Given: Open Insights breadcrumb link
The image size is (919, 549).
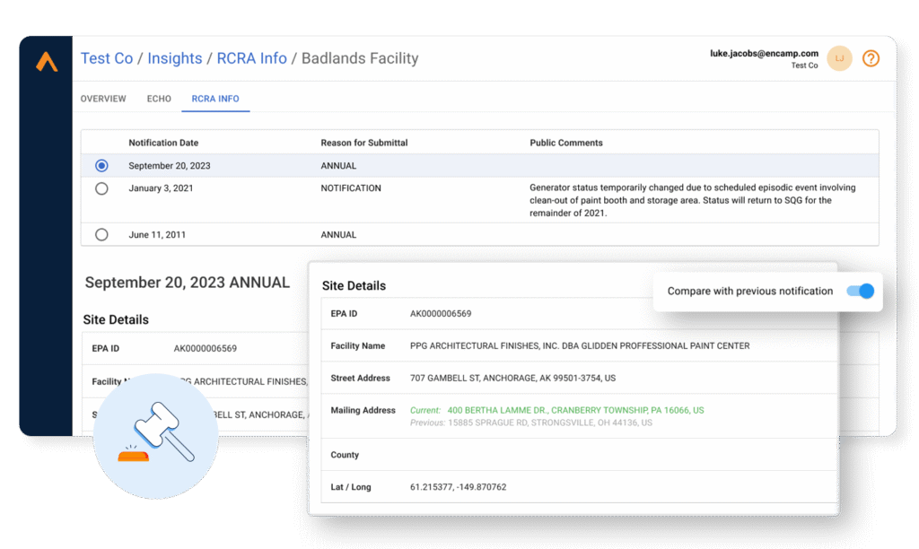Looking at the screenshot, I should 175,58.
